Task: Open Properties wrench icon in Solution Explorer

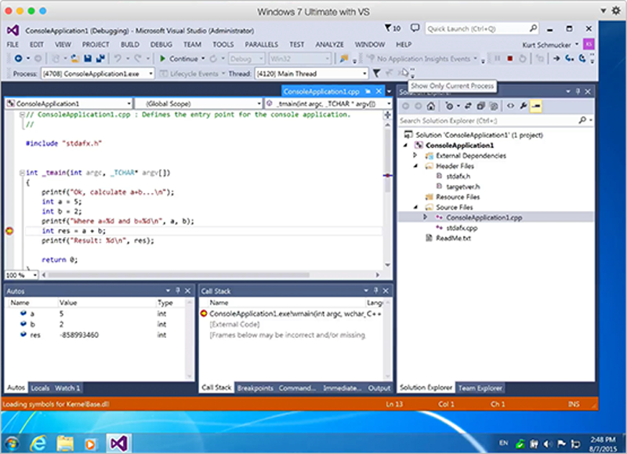Action: [x=523, y=106]
